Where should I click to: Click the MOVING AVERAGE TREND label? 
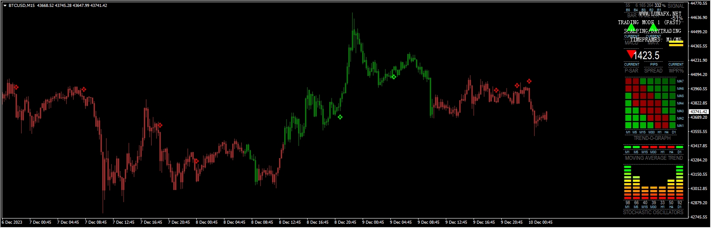pos(654,158)
